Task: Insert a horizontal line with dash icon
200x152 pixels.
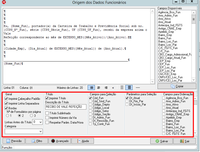Action: 138,87
